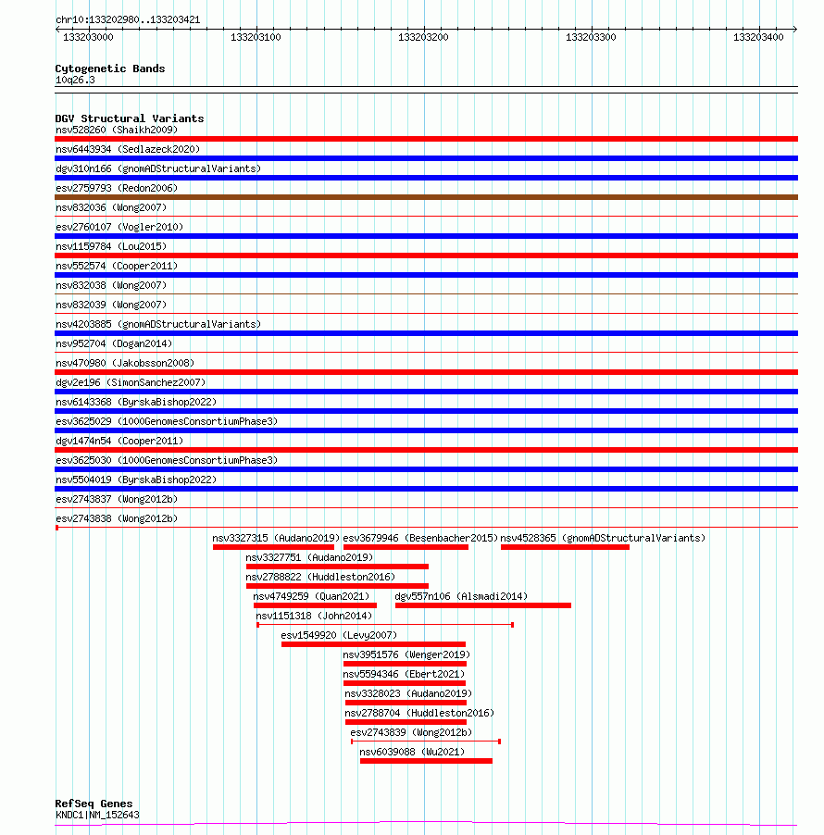Image resolution: width=824 pixels, height=835 pixels.
Task: Click nsv6039088 (Wu2021) label
Action: click(x=412, y=752)
